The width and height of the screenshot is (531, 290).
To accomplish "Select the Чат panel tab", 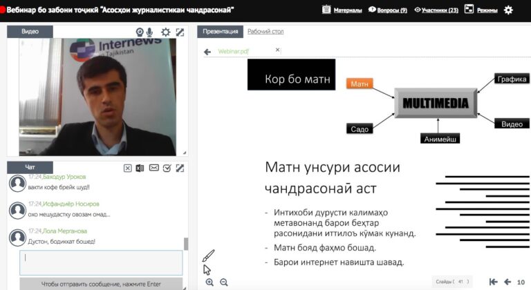I will pos(30,167).
